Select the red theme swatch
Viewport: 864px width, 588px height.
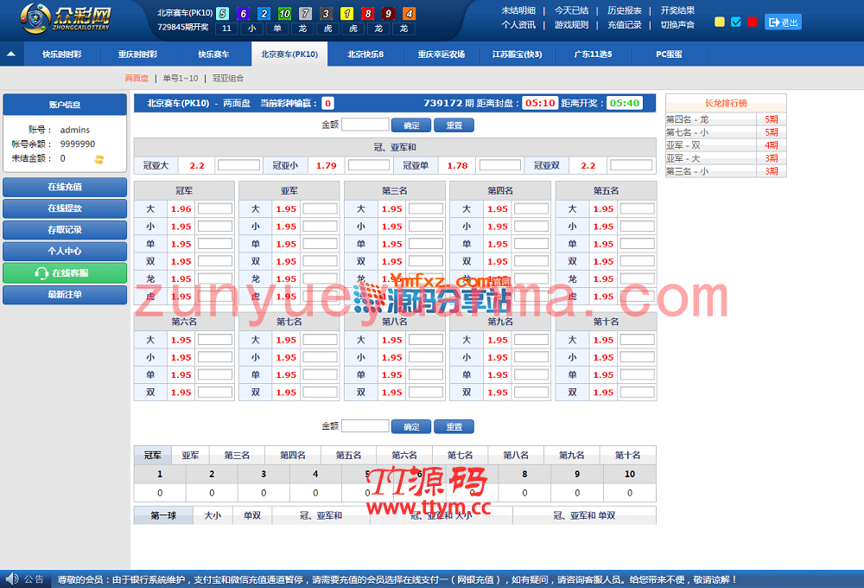pyautogui.click(x=753, y=22)
